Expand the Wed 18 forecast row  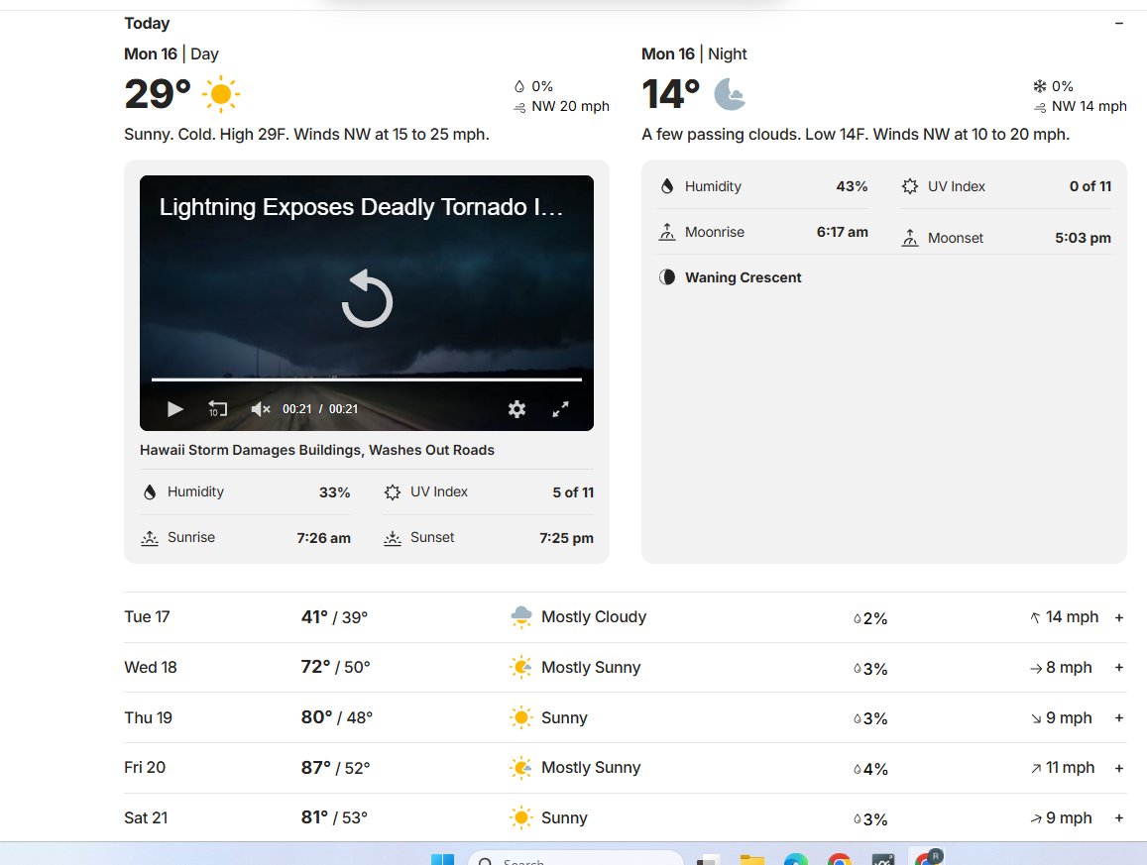point(1118,668)
